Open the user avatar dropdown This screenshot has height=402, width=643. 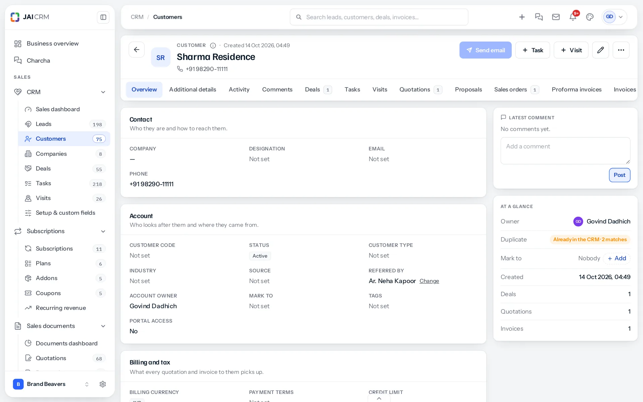(615, 17)
